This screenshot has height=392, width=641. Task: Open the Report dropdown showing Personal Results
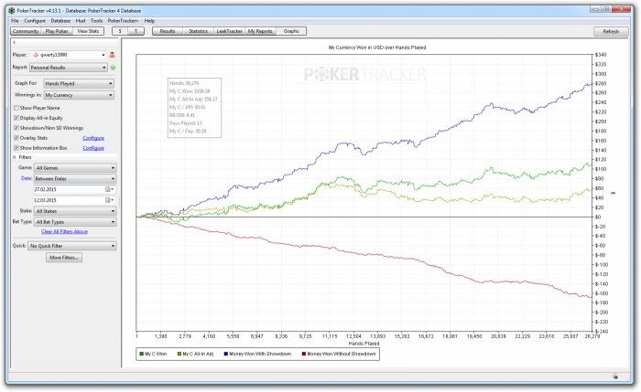69,68
